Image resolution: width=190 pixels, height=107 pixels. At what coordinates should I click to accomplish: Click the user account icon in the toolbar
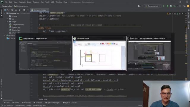139,6
